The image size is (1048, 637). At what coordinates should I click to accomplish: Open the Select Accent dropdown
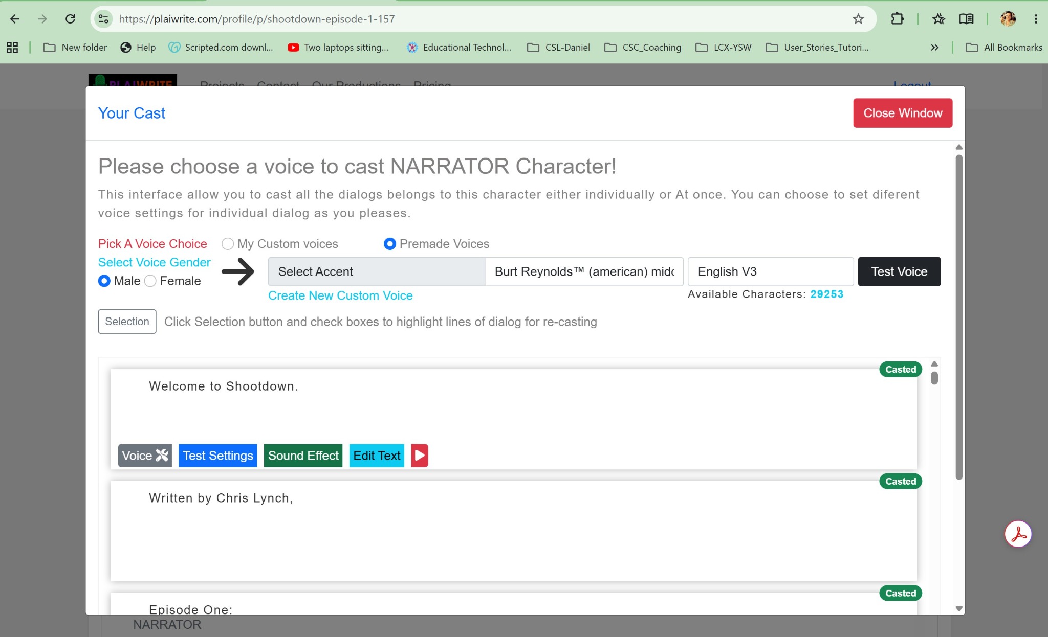[x=376, y=271]
